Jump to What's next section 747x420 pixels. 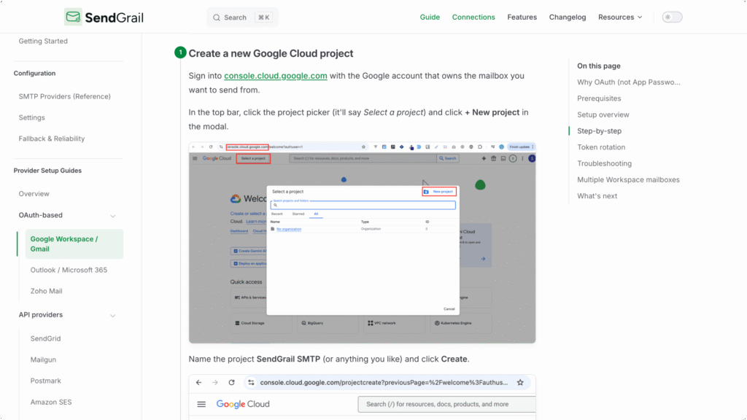pyautogui.click(x=597, y=195)
